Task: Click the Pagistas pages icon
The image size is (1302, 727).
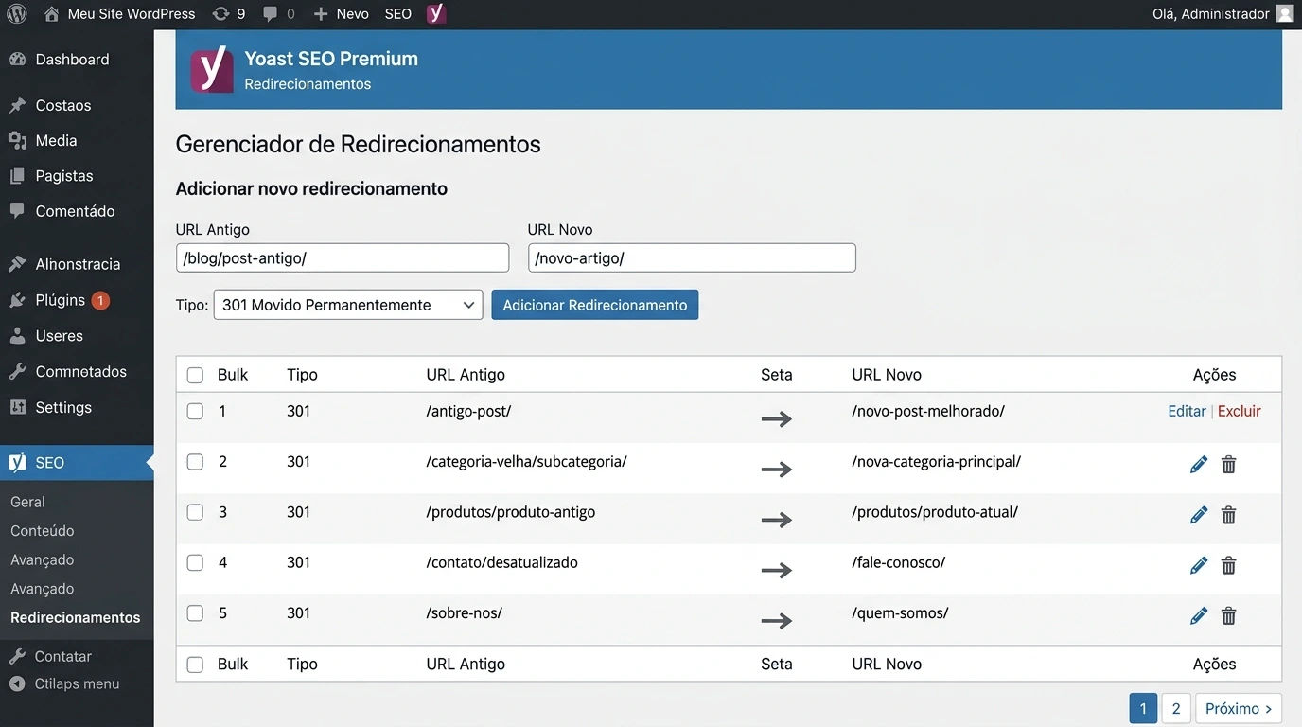Action: pos(17,176)
